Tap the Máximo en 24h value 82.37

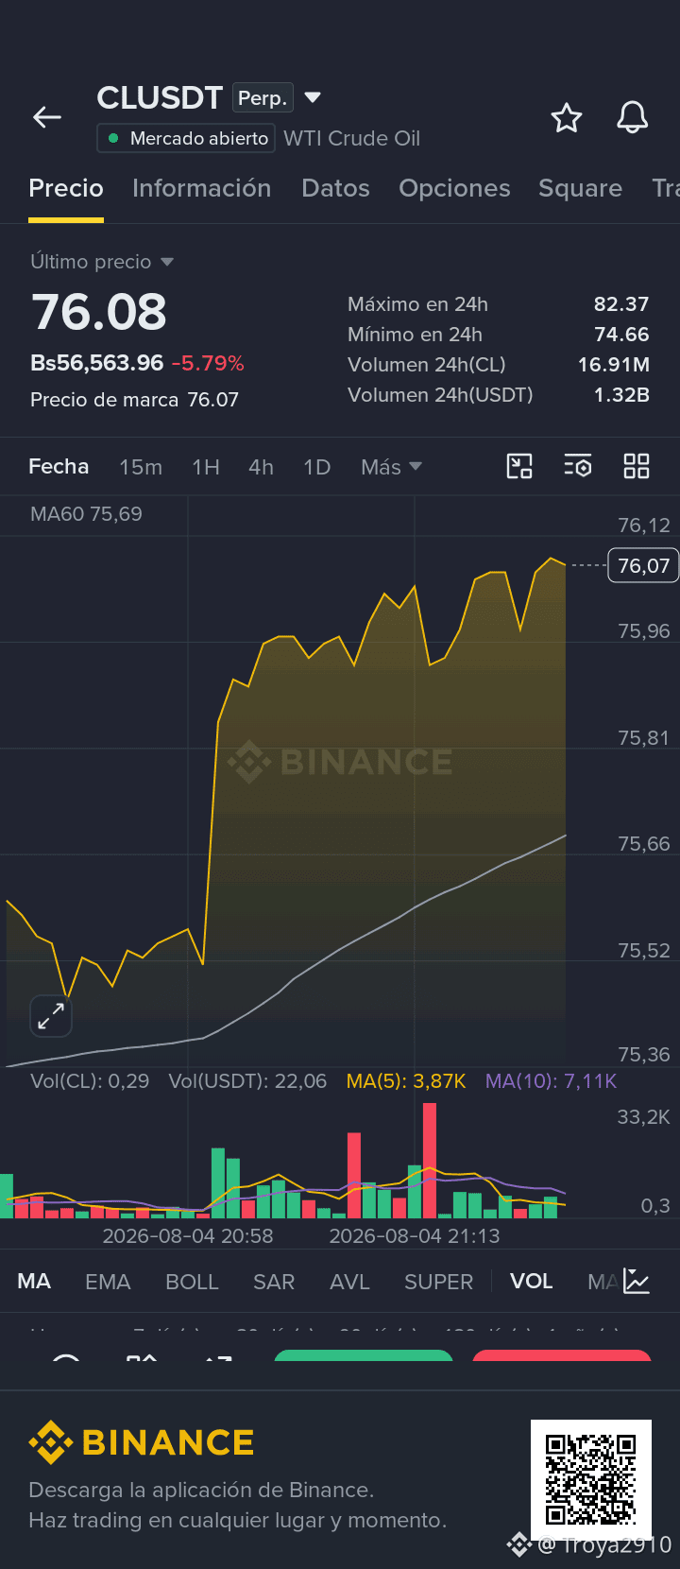click(x=621, y=304)
